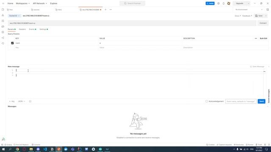Screen dimensions: 271x152
Task: Open the Monitors sidebar icon
Action: (3, 32)
